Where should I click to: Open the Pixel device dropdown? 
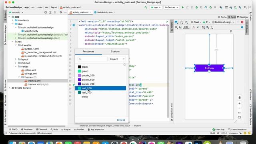(196, 22)
